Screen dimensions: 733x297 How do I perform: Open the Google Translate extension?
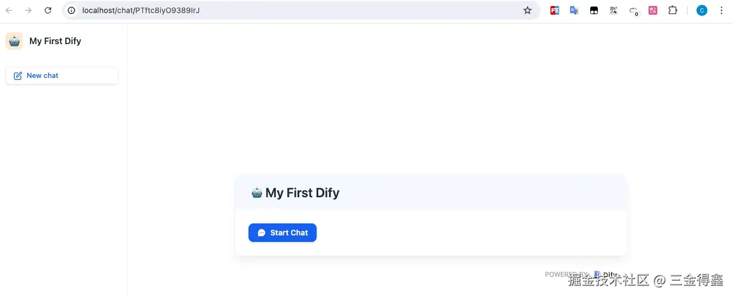click(x=574, y=10)
